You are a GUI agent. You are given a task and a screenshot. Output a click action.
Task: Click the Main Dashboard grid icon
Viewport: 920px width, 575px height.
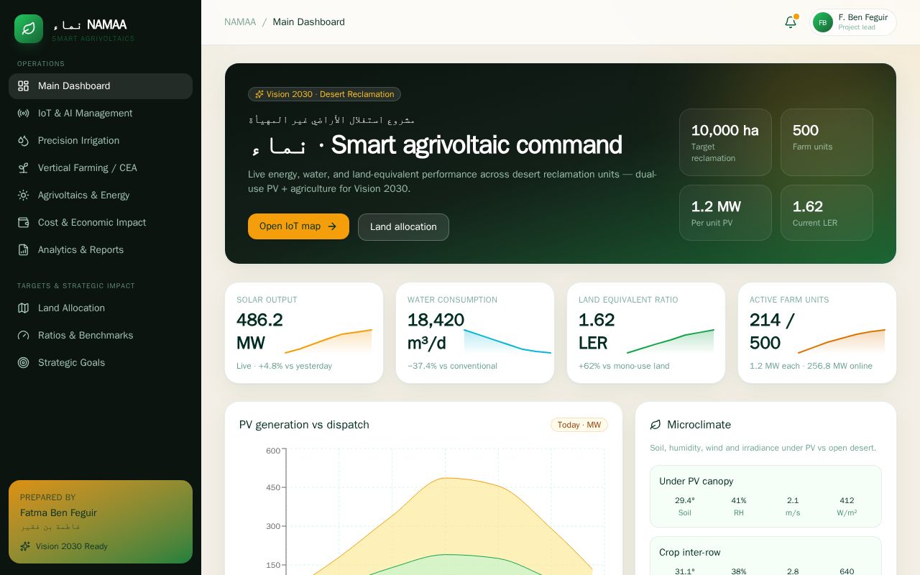[23, 86]
